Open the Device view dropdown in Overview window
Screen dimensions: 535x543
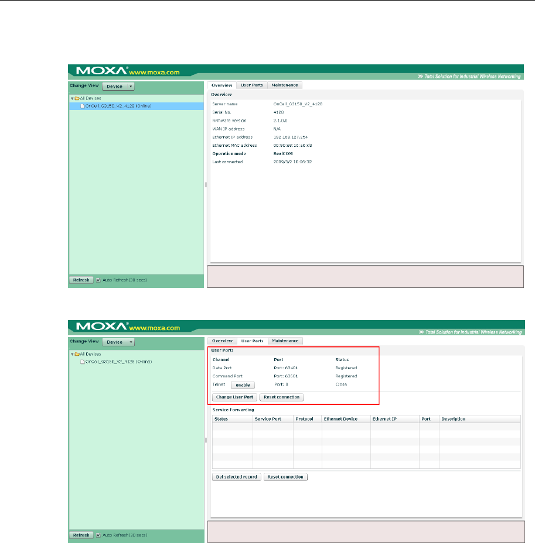118,86
